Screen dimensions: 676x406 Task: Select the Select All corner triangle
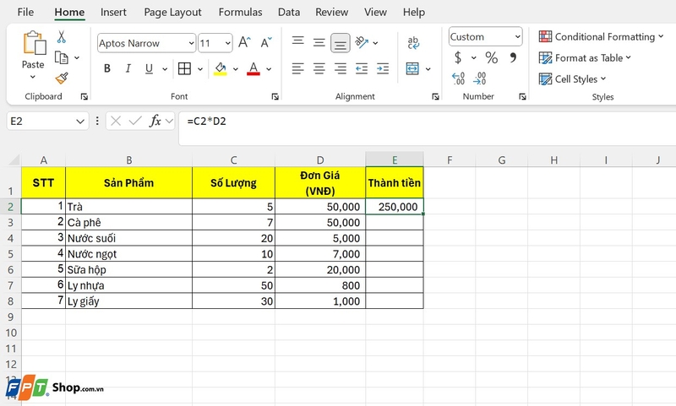[x=14, y=160]
